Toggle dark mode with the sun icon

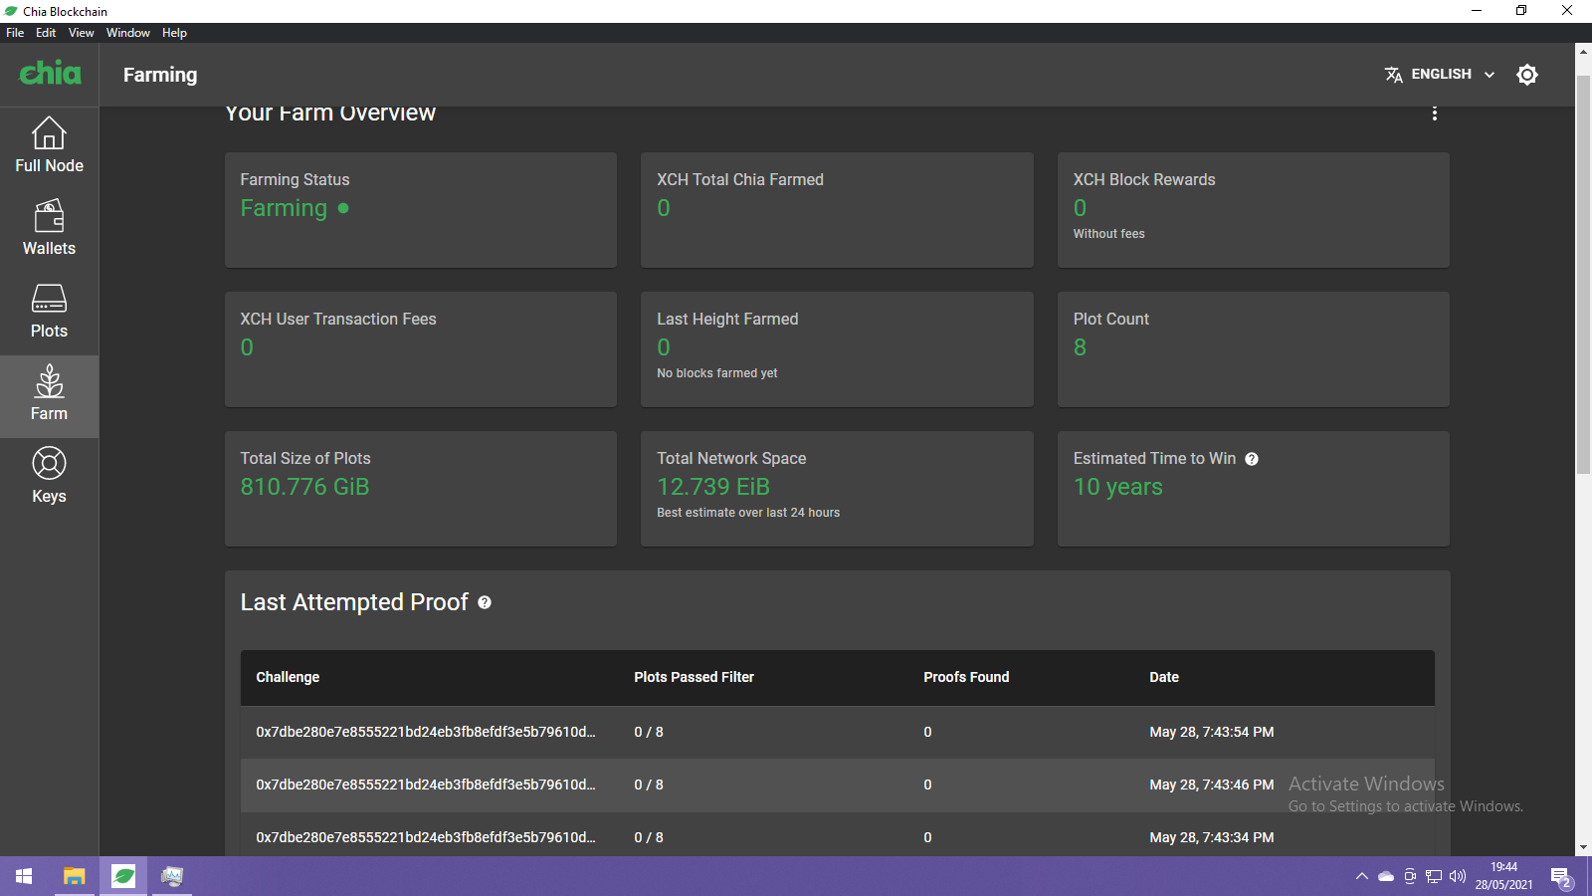[x=1527, y=75]
